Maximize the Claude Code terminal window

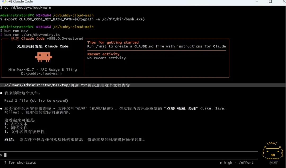[x=270, y=2]
